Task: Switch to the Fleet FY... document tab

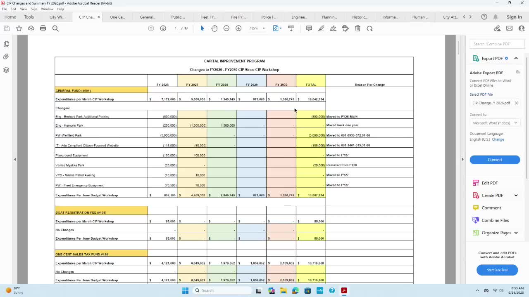Action: pos(208,17)
